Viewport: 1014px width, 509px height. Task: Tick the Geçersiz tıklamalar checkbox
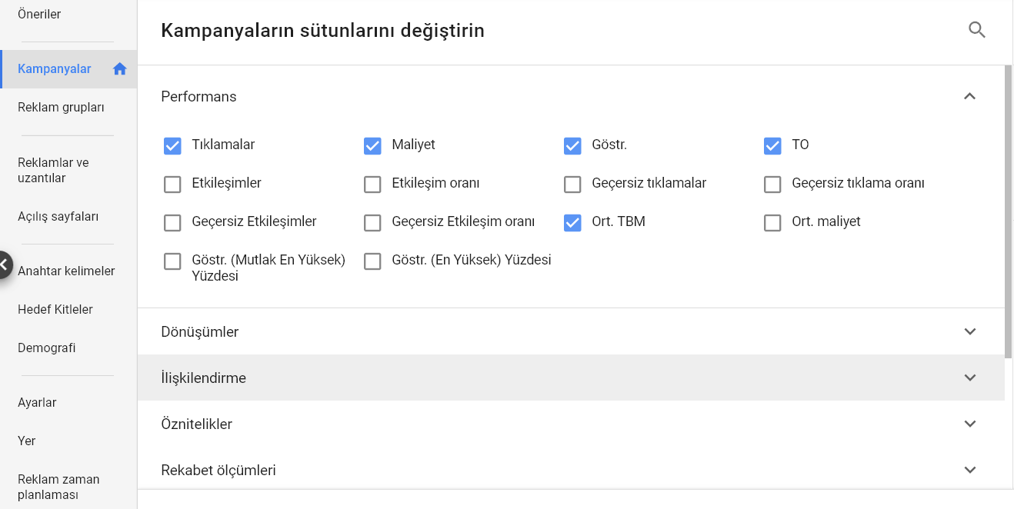click(x=572, y=184)
